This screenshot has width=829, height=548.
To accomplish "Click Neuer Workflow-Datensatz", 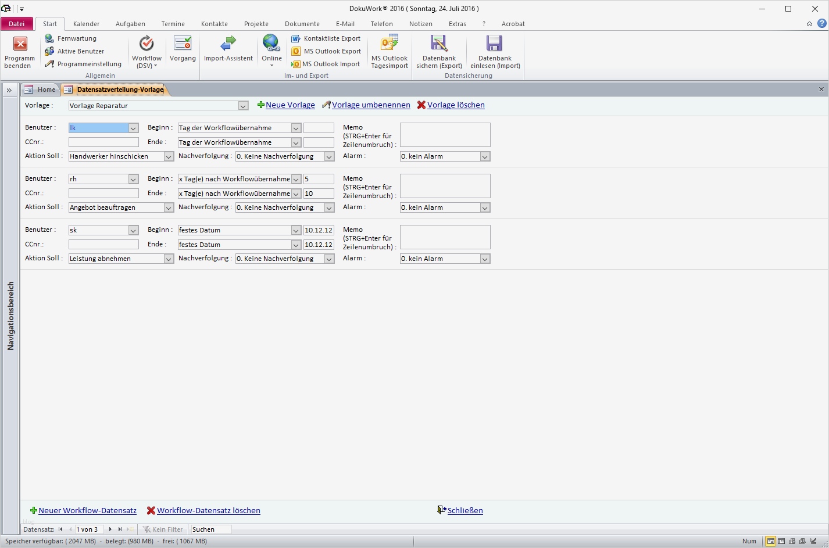I will pos(87,511).
